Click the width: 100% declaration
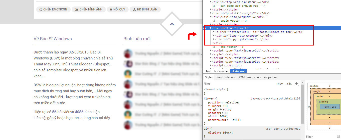 pos(218,116)
